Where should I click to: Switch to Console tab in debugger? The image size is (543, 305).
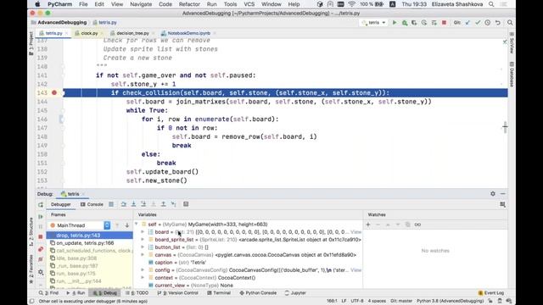[x=92, y=204]
